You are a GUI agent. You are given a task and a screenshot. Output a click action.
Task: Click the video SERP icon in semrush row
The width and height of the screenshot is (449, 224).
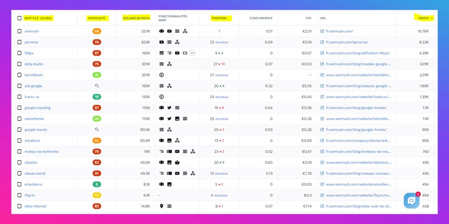(169, 31)
